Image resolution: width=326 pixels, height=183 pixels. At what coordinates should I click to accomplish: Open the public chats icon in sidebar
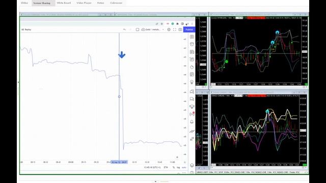(x=192, y=91)
